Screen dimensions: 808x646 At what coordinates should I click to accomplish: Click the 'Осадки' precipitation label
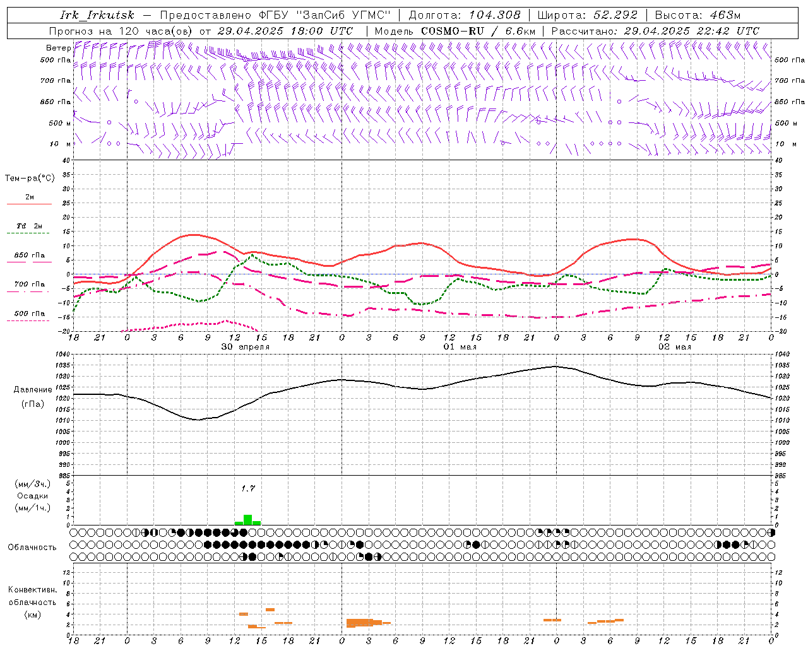pos(32,496)
